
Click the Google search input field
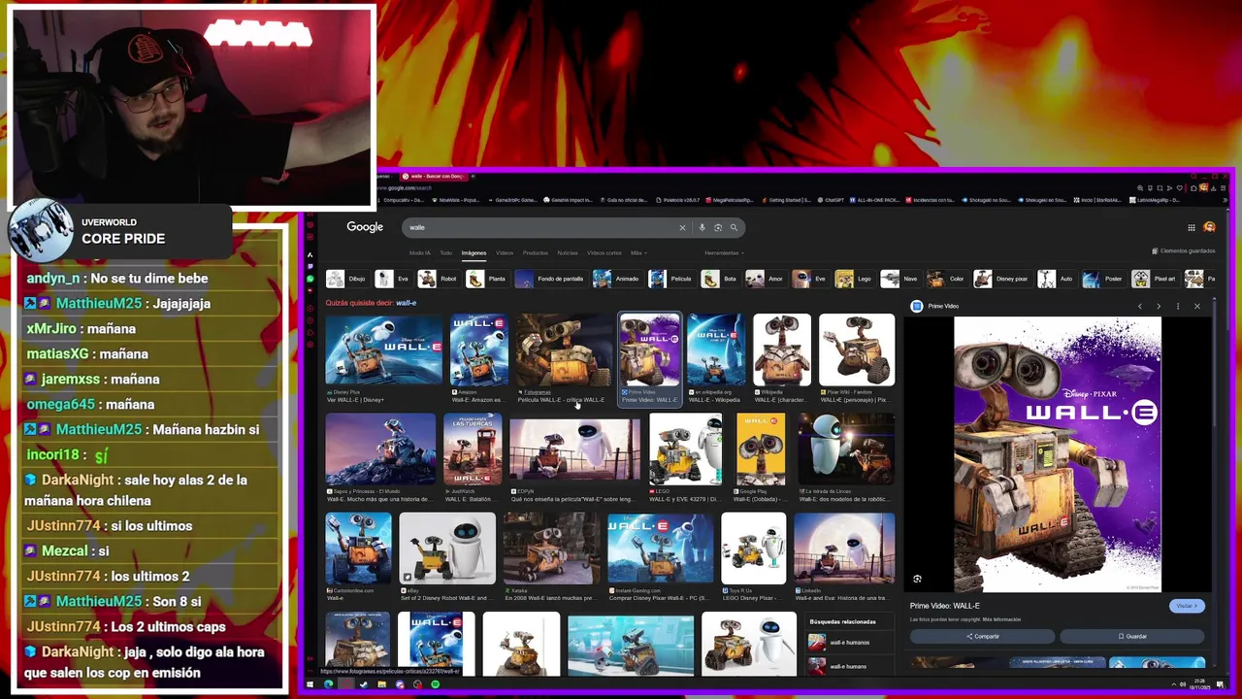coord(539,227)
